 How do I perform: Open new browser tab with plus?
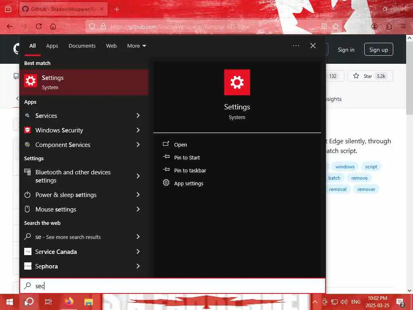tap(117, 9)
